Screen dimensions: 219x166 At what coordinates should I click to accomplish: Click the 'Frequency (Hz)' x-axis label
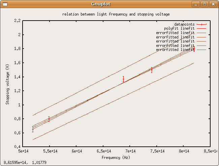click(116, 157)
